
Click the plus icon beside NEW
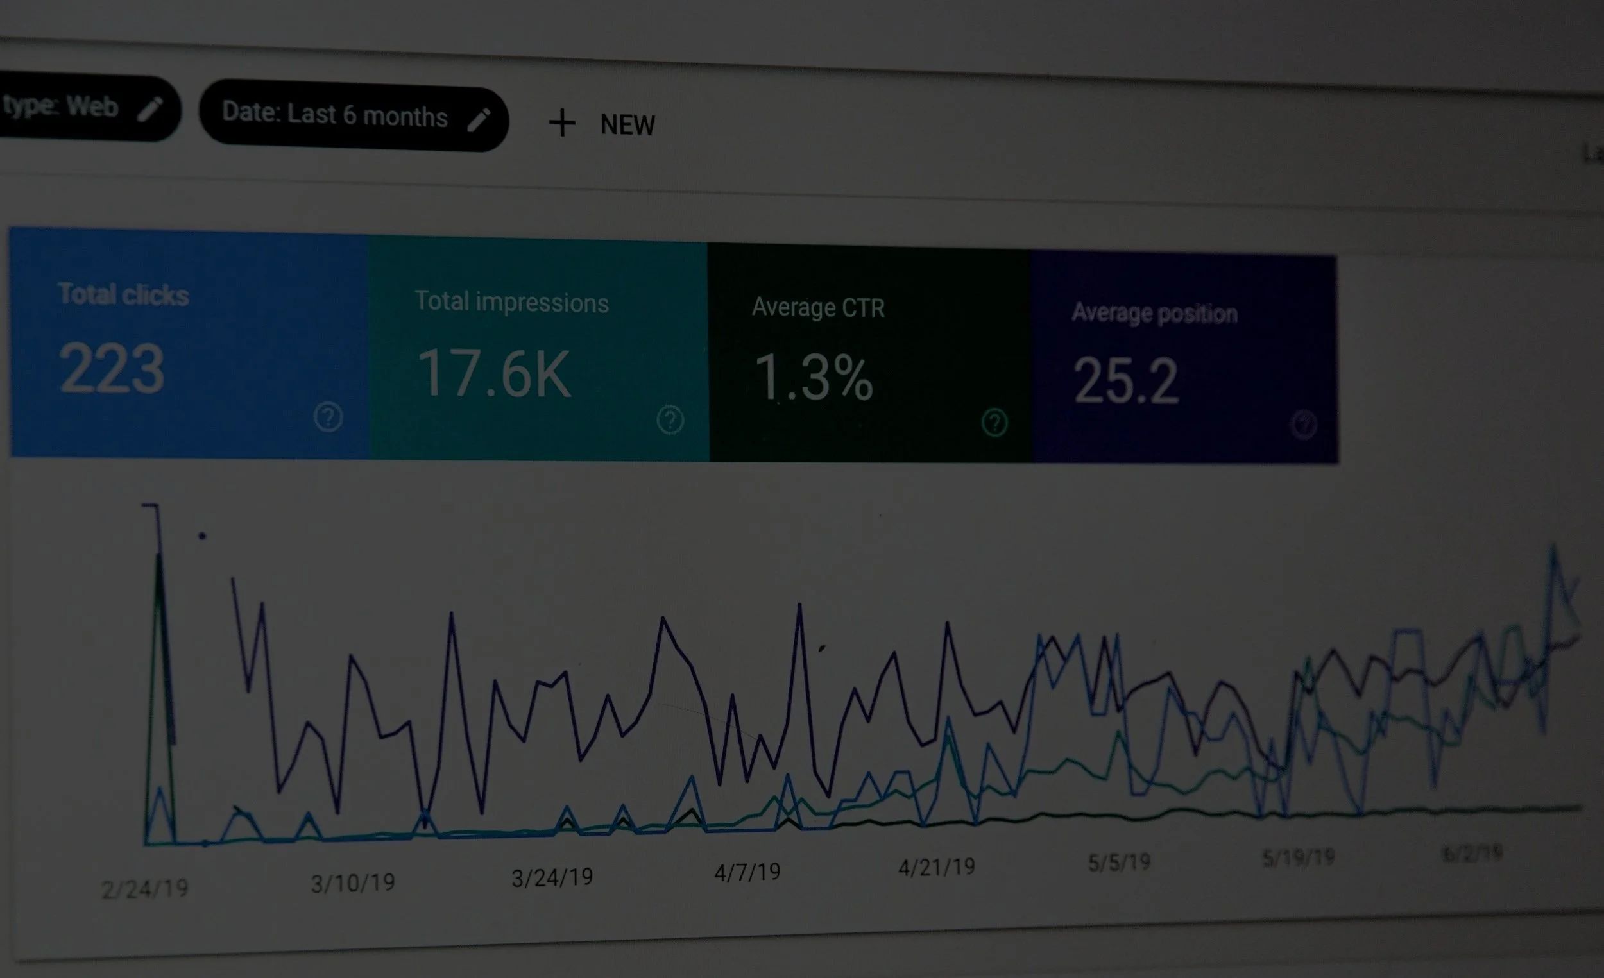562,123
